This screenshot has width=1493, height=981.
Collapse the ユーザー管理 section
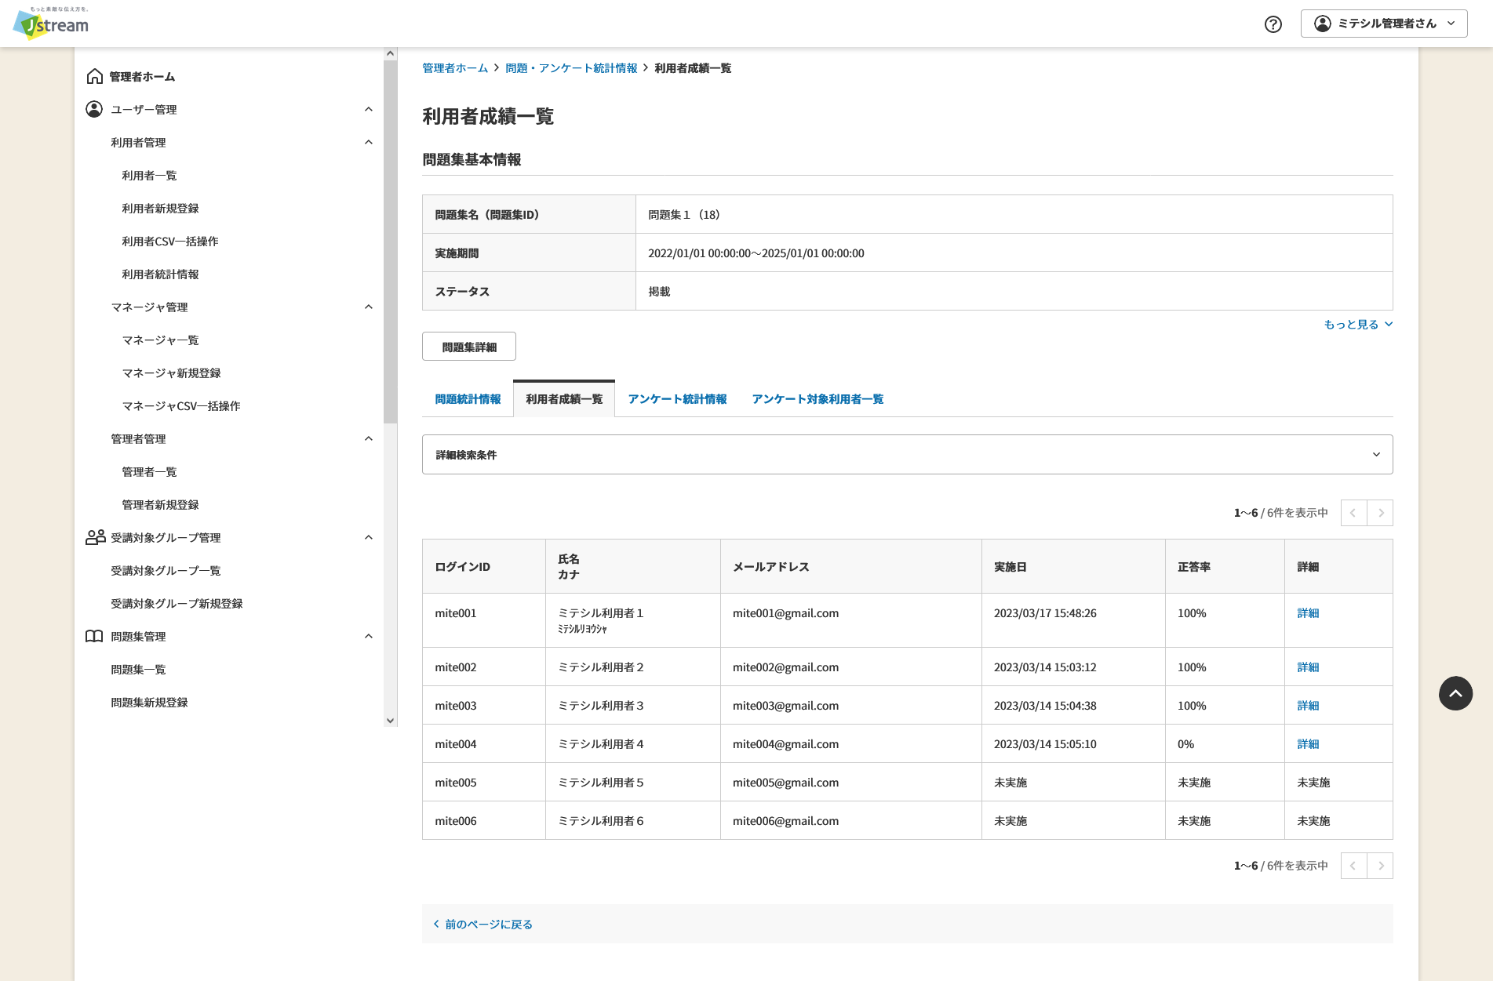coord(369,109)
